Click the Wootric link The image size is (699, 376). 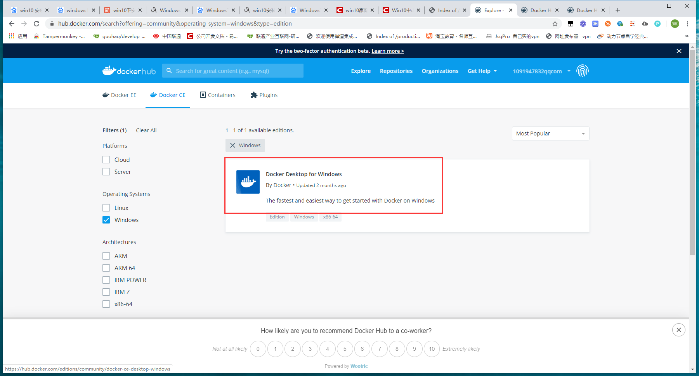tap(359, 366)
